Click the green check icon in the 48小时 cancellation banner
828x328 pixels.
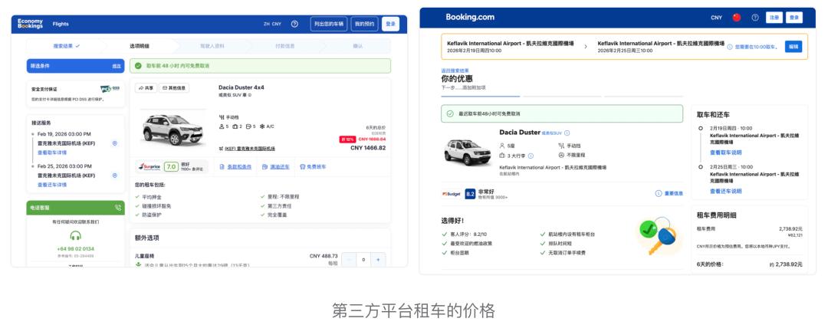click(x=138, y=66)
